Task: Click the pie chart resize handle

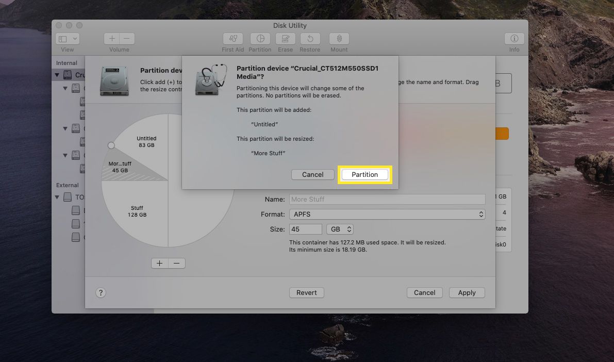Action: [x=111, y=145]
